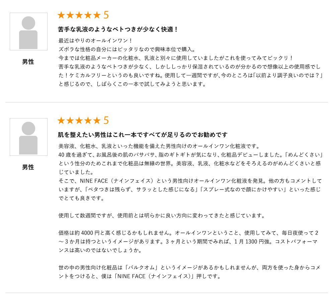Image resolution: width=335 pixels, height=302 pixels.
Task: Select fifth star in top review rating
Action: tap(97, 15)
